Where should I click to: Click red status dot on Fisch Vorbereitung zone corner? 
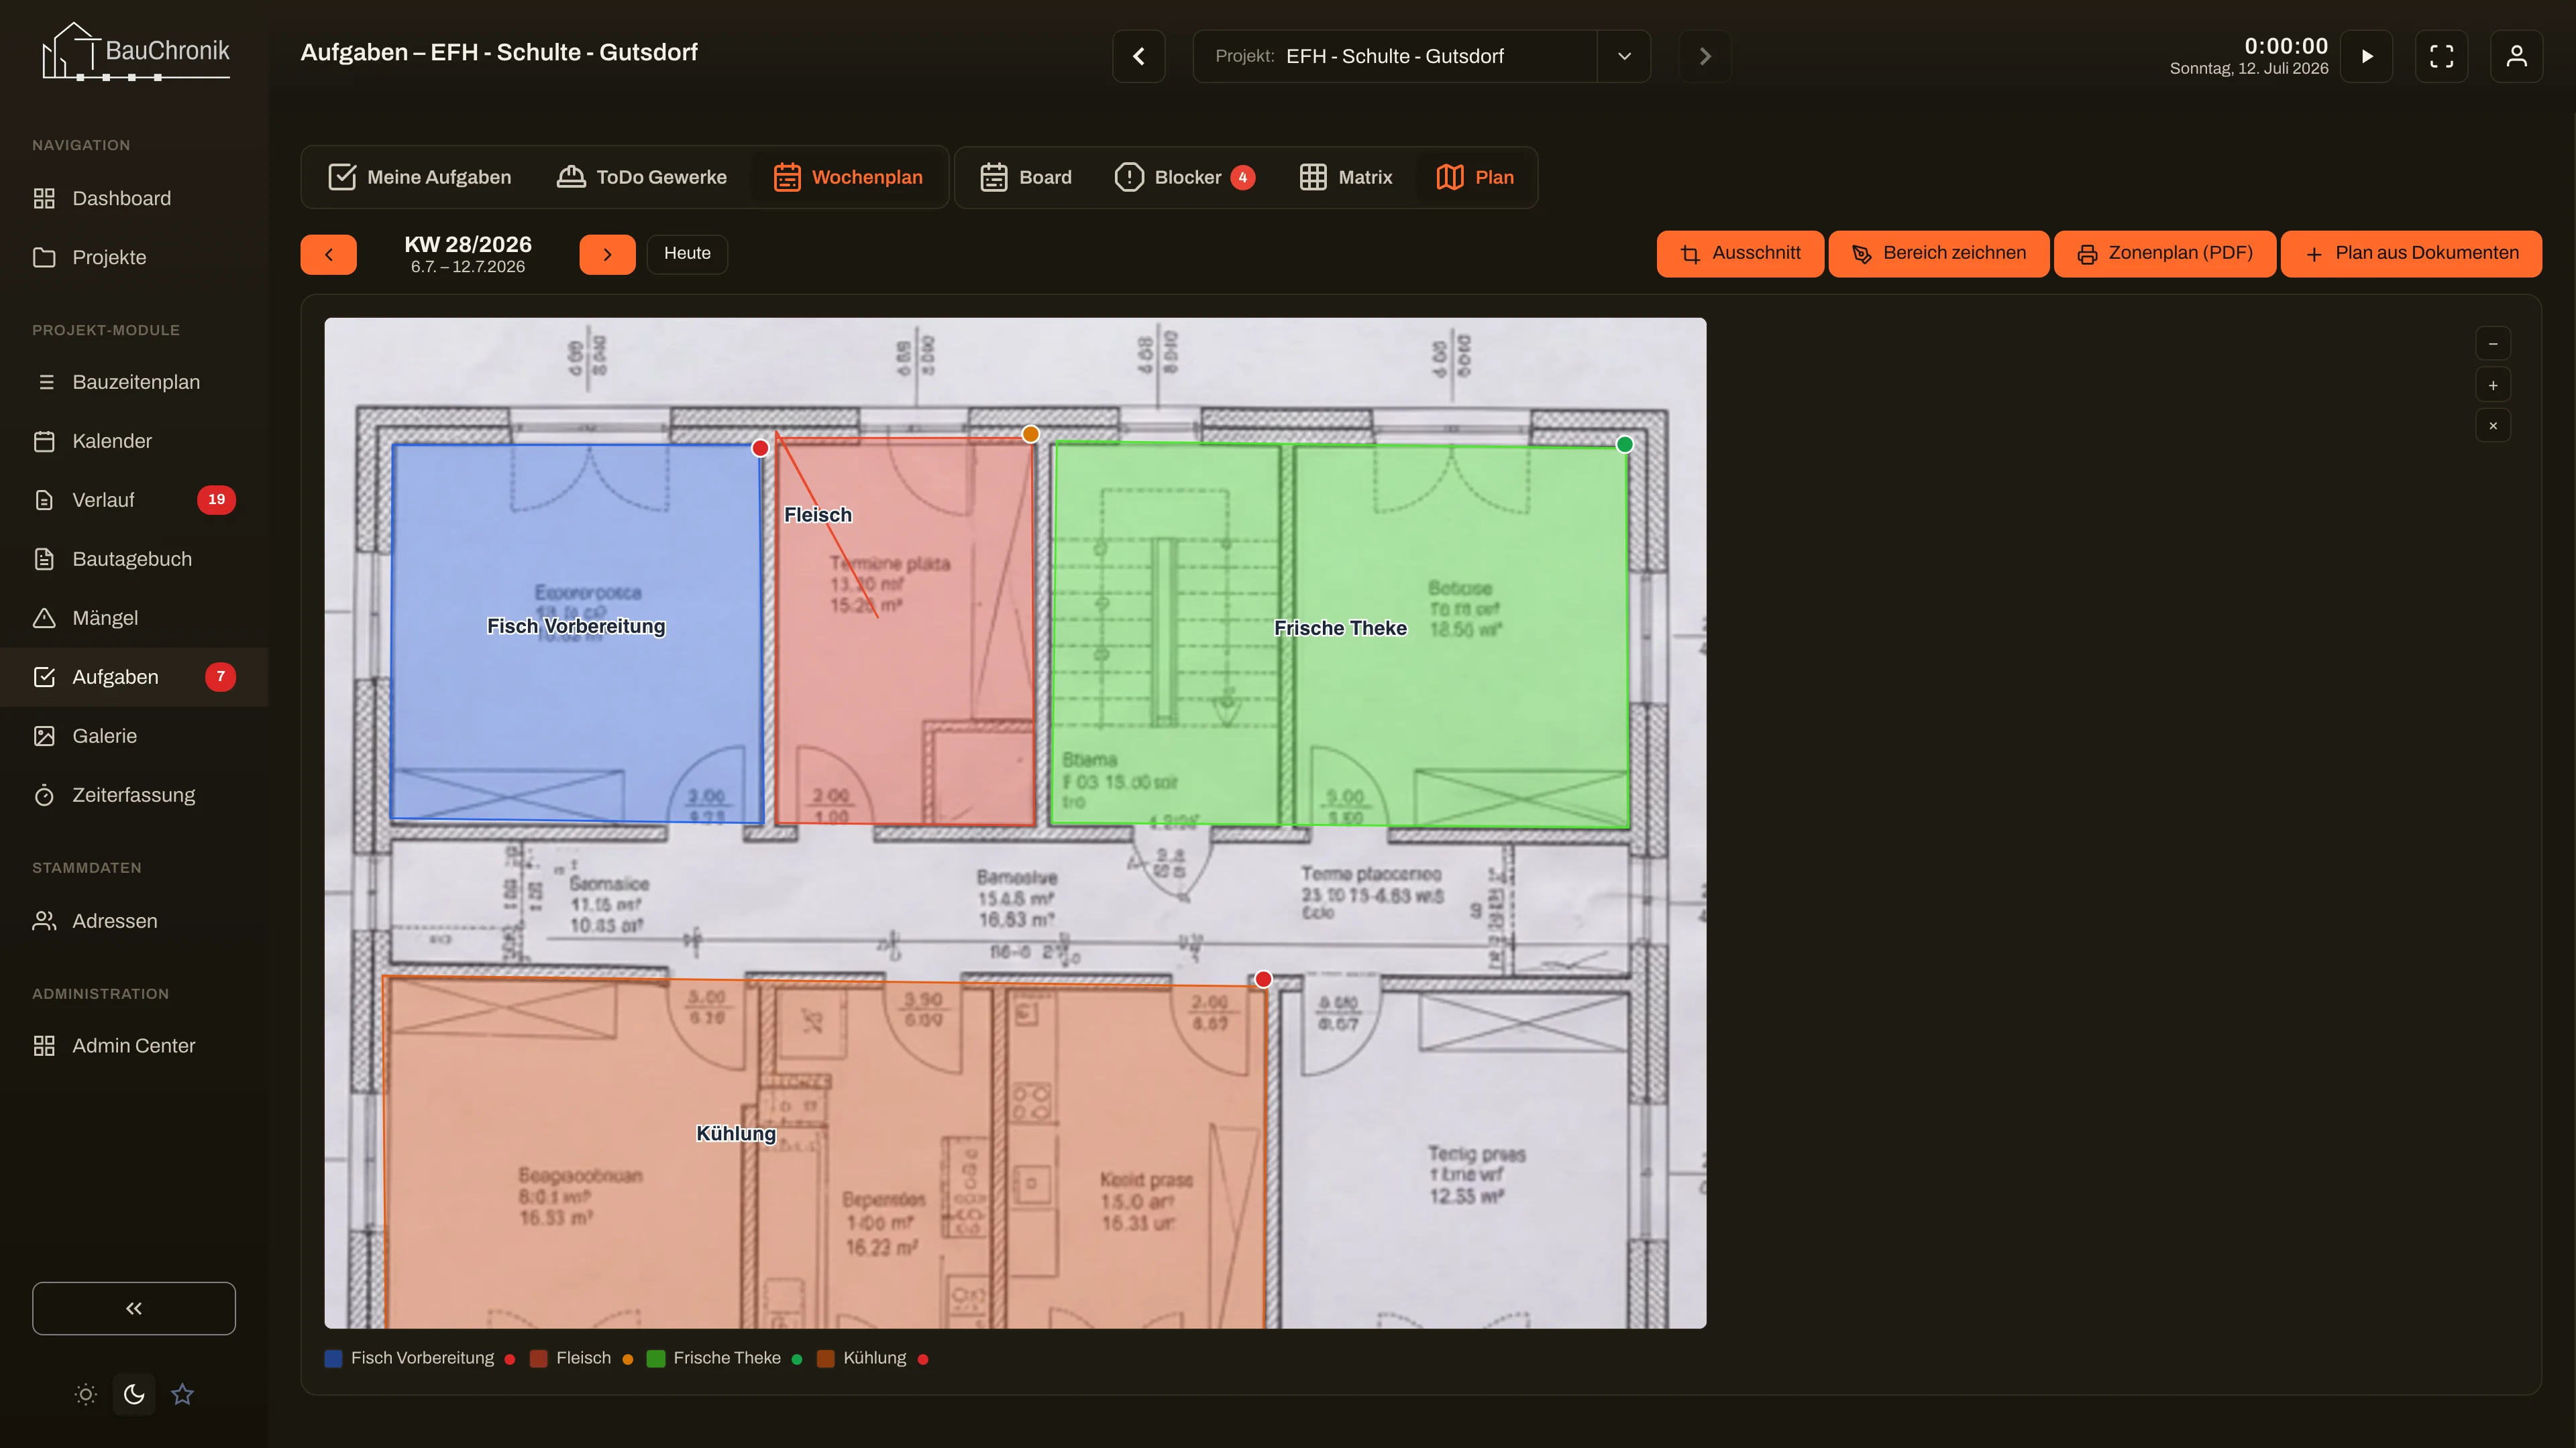(760, 448)
